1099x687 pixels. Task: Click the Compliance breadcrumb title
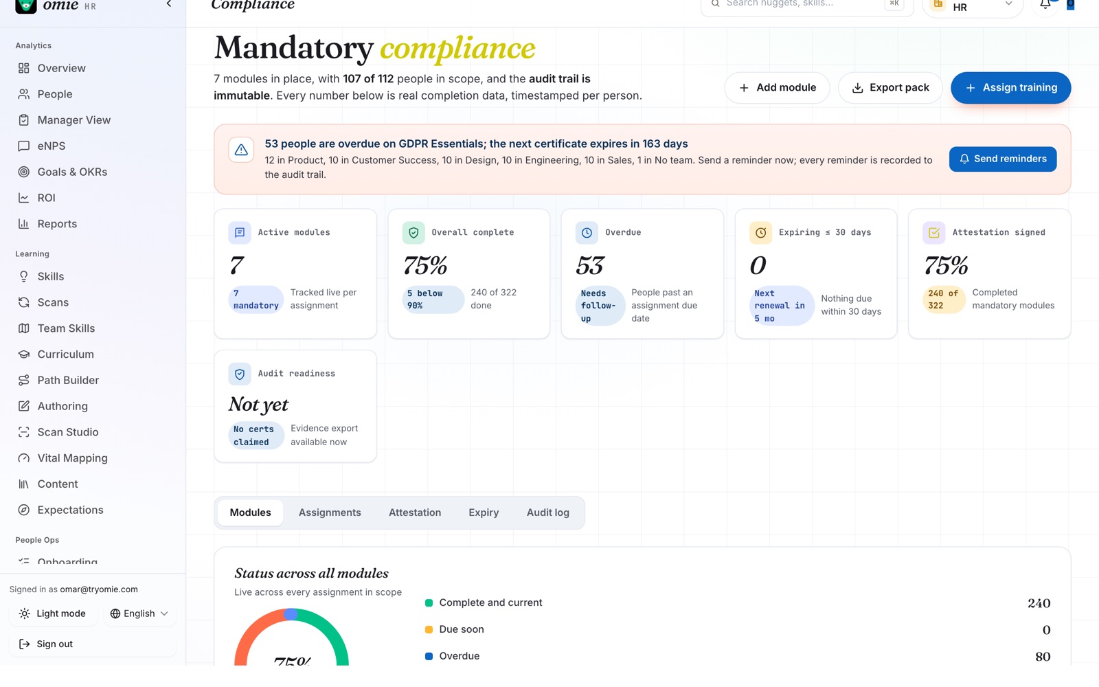pos(253,5)
